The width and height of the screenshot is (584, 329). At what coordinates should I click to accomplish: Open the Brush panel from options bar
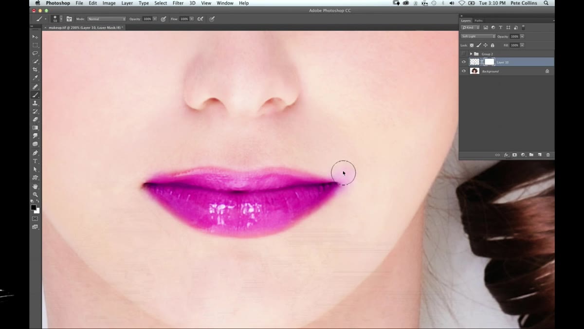pyautogui.click(x=69, y=19)
